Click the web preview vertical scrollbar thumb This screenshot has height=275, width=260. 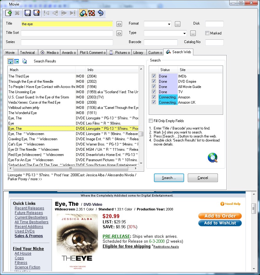(254, 209)
